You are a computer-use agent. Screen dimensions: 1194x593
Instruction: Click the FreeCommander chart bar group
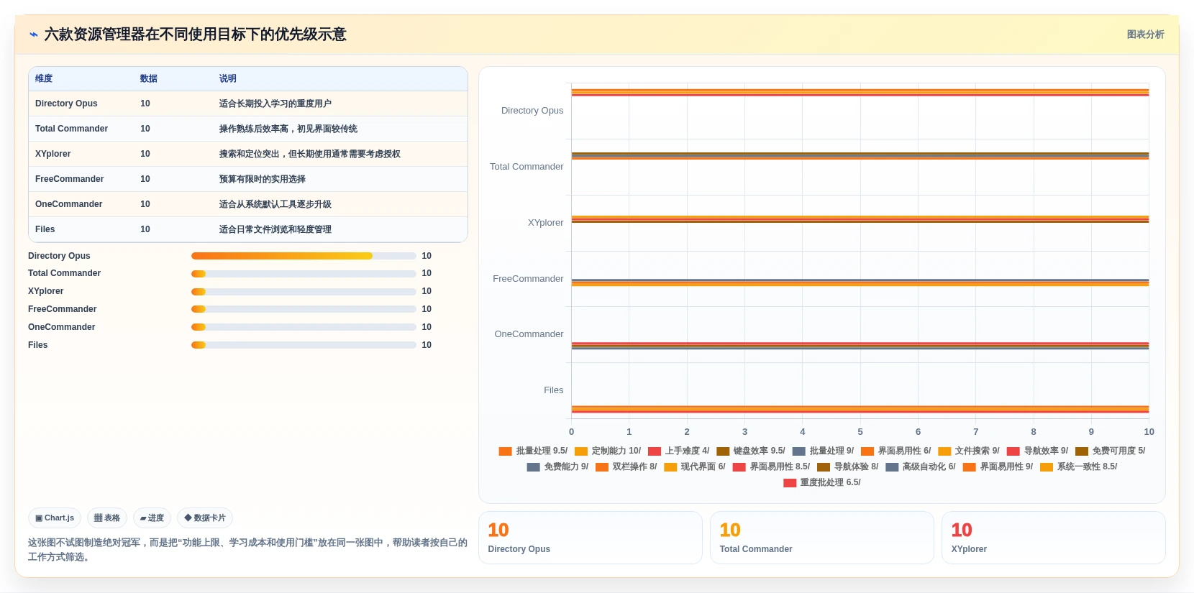point(860,282)
